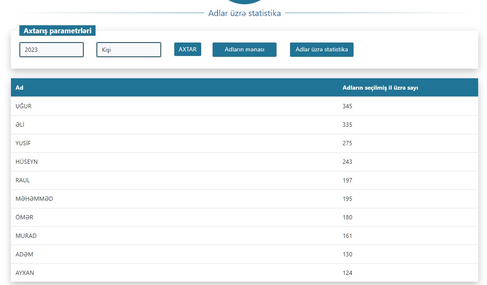The image size is (487, 285).
Task: Click the RAUL name entry
Action: 23,180
